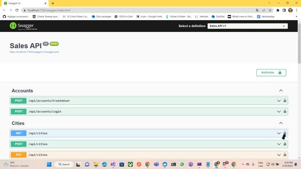Screen dimensions: 301x169
Task: Click the lock icon on POST /api/cities
Action: 285,144
